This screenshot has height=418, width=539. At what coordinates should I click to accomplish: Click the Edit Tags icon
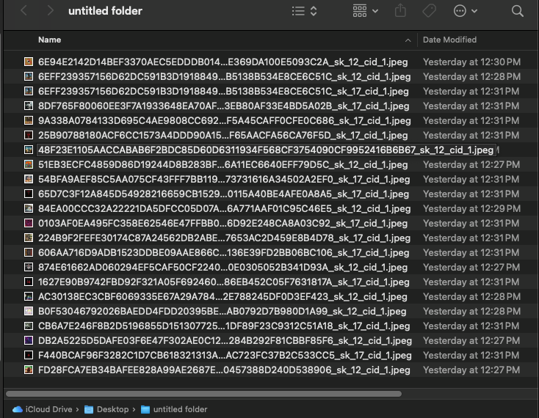(x=429, y=11)
